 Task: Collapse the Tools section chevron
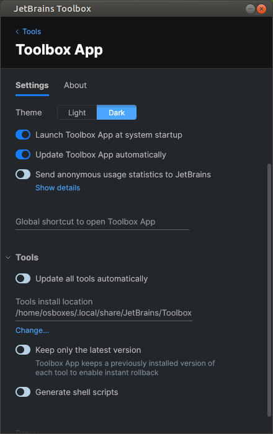click(8, 257)
